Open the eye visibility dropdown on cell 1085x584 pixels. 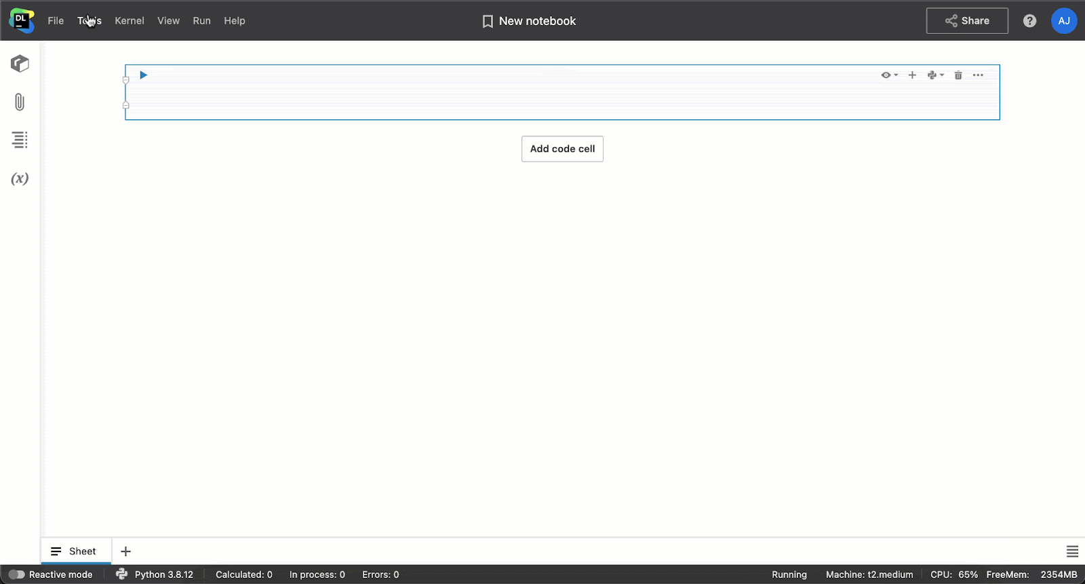[889, 75]
